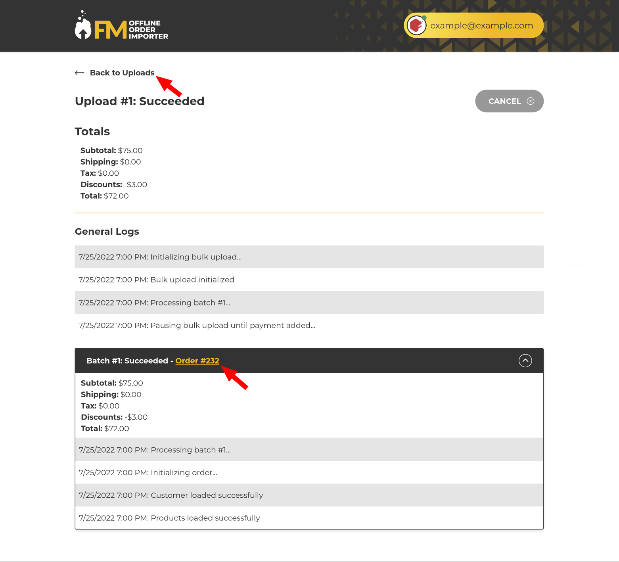Click the Totals Shipping: $0.00 line
This screenshot has width=619, height=562.
(111, 162)
